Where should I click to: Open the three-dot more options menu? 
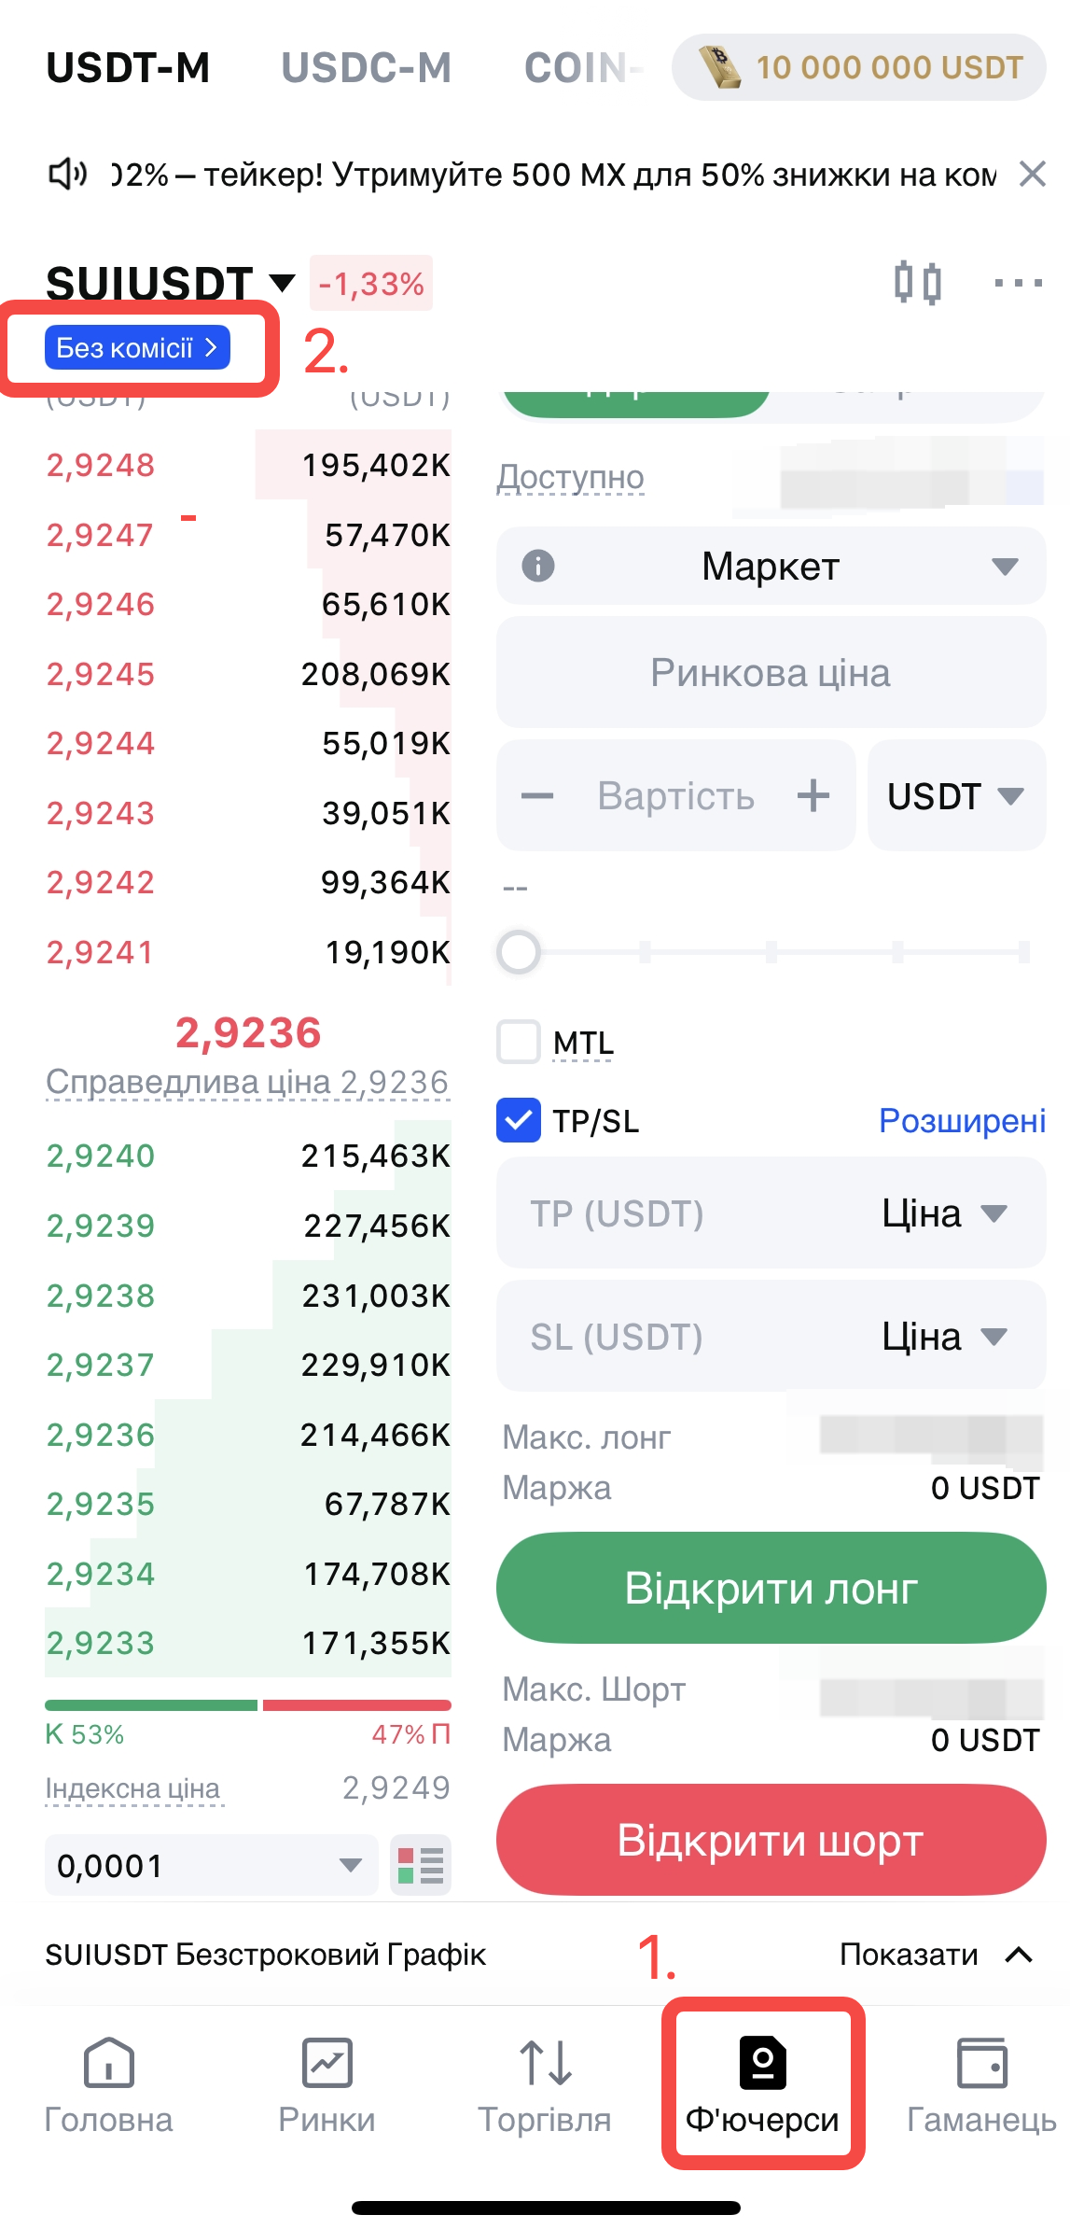(1018, 282)
